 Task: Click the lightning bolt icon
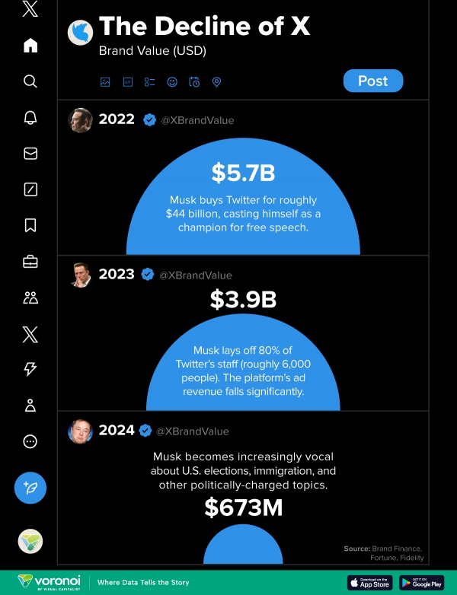point(30,368)
